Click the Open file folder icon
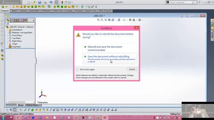214x120 pixels. tap(34, 2)
